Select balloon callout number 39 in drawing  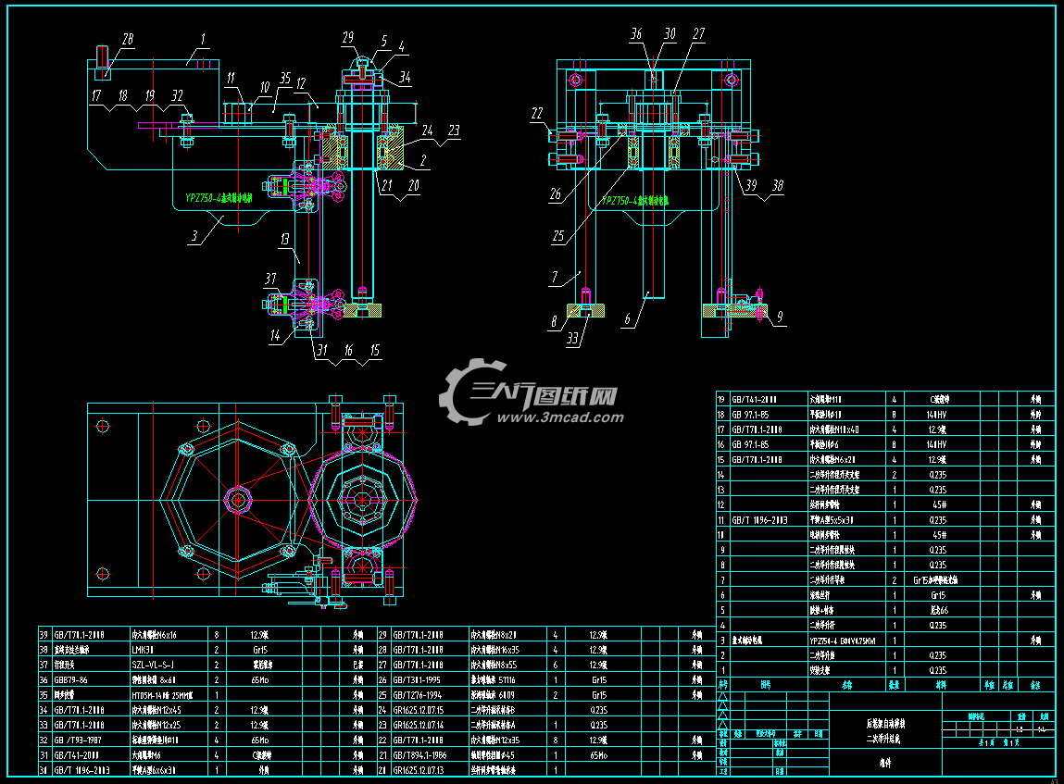(x=751, y=185)
